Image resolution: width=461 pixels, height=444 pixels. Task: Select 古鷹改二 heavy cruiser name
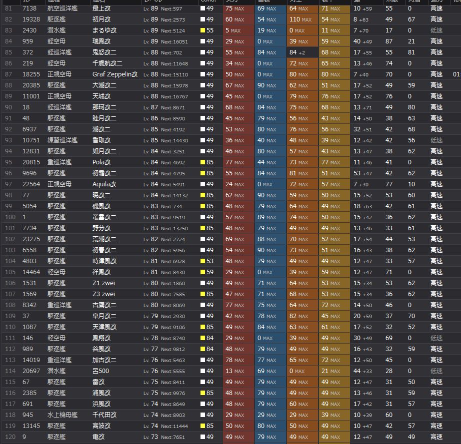104,305
